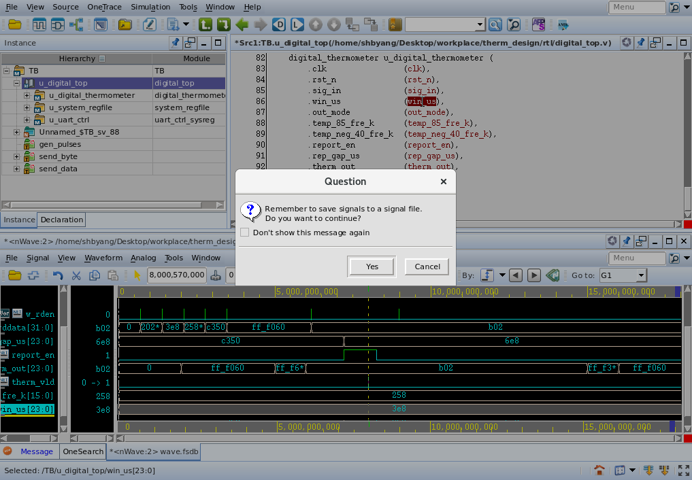Open the OneSearch tab

pos(82,451)
